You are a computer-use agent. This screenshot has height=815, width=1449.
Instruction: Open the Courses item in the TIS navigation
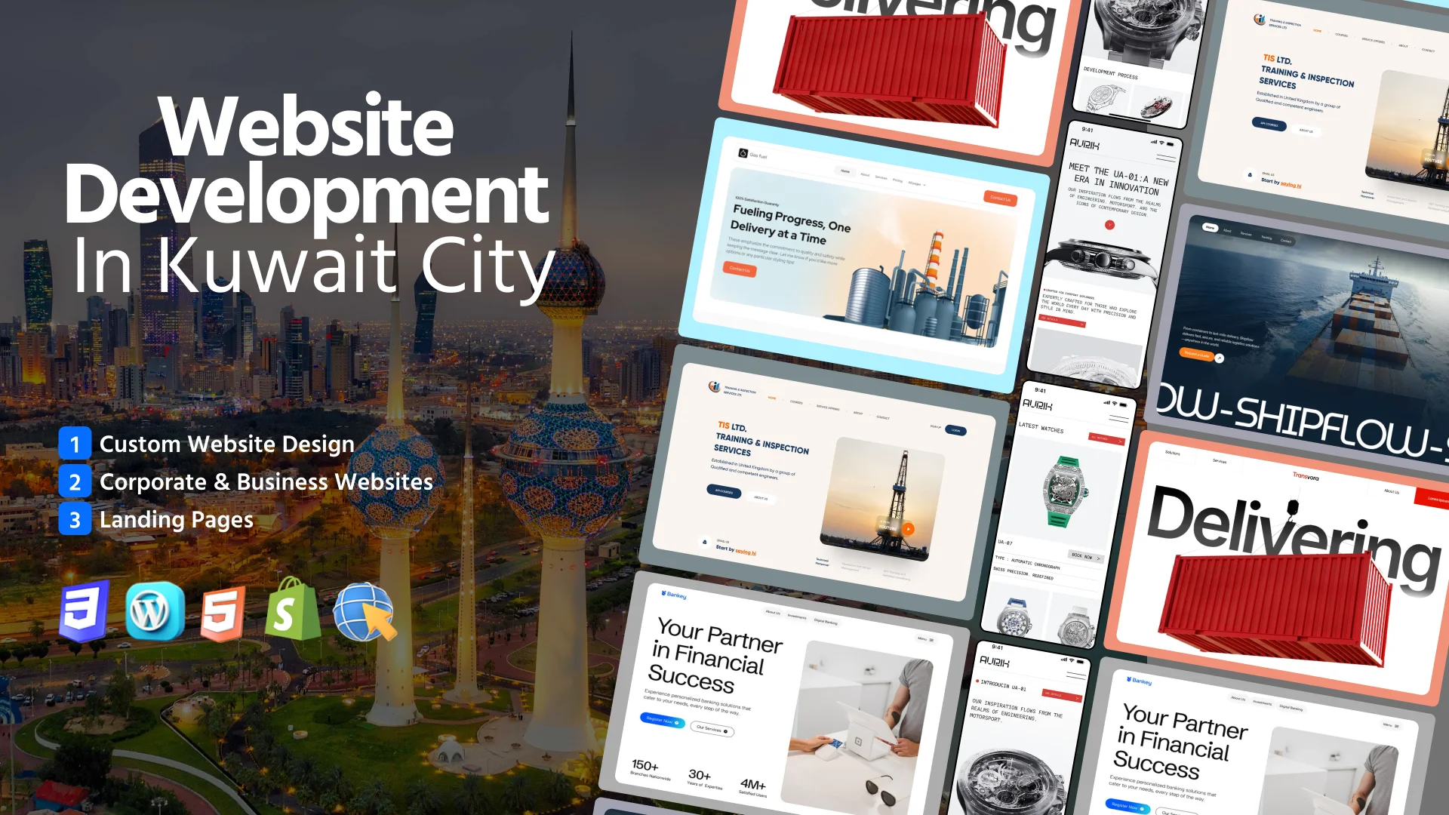[796, 402]
